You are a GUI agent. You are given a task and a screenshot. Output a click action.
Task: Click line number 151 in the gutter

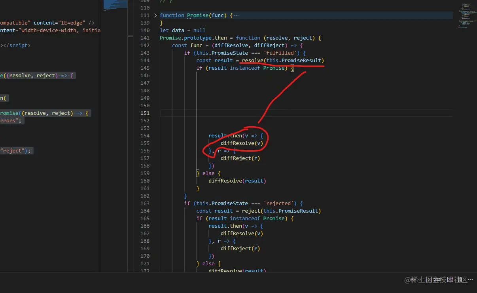pos(145,113)
